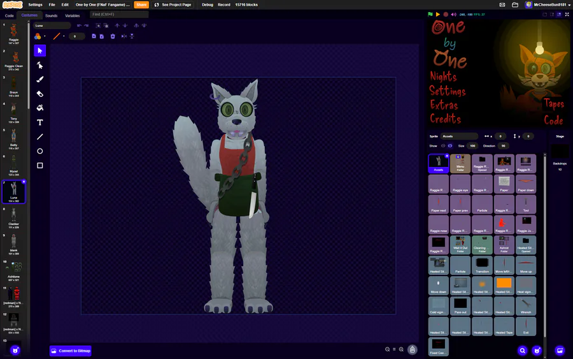Viewport: 573px width, 359px height.
Task: Click the costume name field Luna
Action: (52, 26)
